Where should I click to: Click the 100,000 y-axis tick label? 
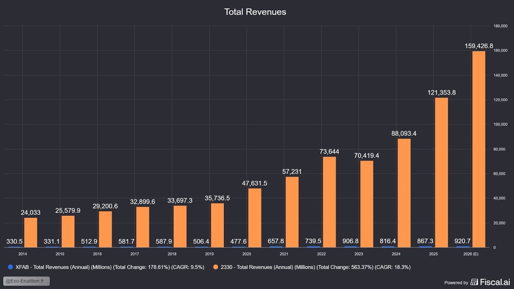coord(500,124)
